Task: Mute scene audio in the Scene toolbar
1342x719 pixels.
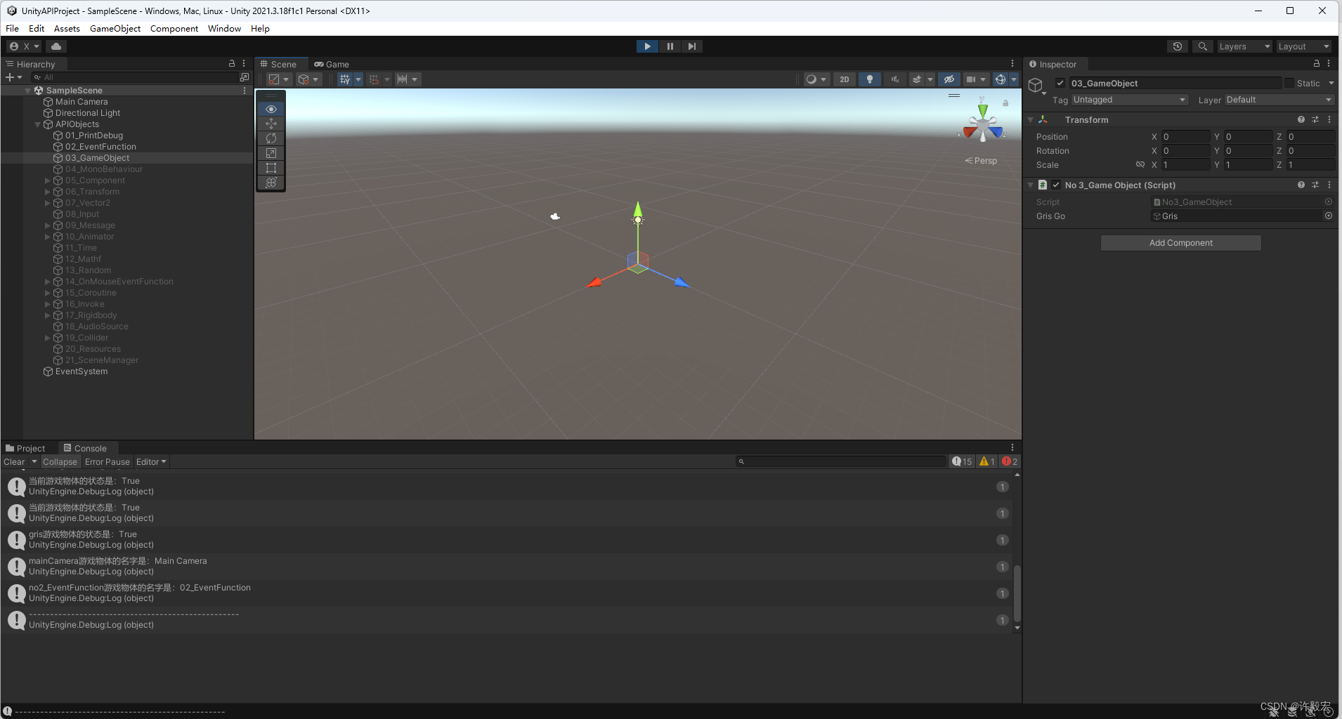Action: pos(895,79)
